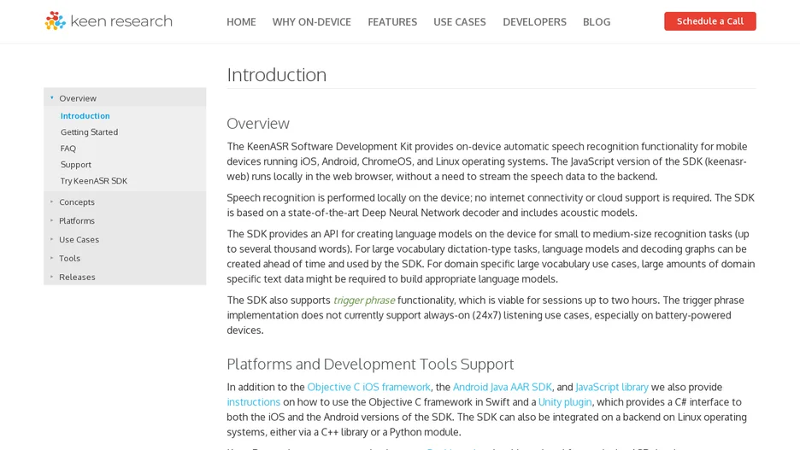Click the Schedule a Call button
The width and height of the screenshot is (800, 450).
point(709,21)
